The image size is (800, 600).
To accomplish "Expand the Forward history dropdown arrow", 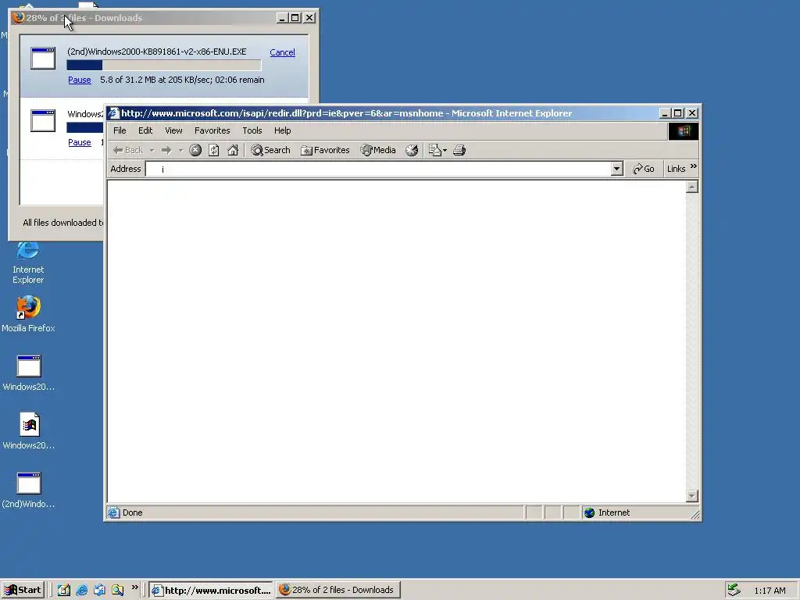I will (x=180, y=151).
